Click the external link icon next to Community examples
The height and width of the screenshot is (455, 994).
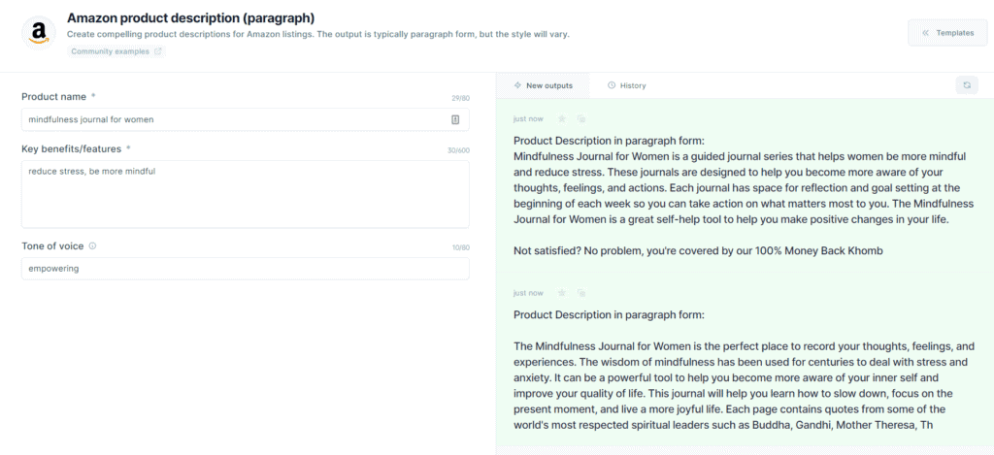(158, 51)
